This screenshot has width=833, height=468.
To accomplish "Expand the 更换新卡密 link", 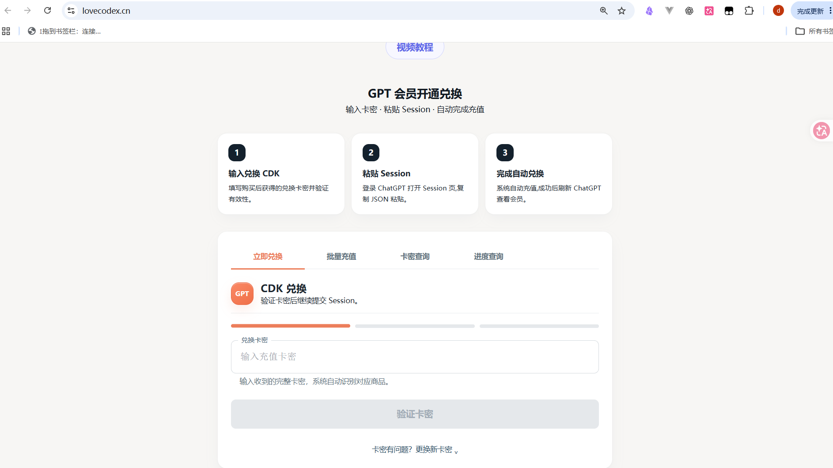I will click(437, 449).
